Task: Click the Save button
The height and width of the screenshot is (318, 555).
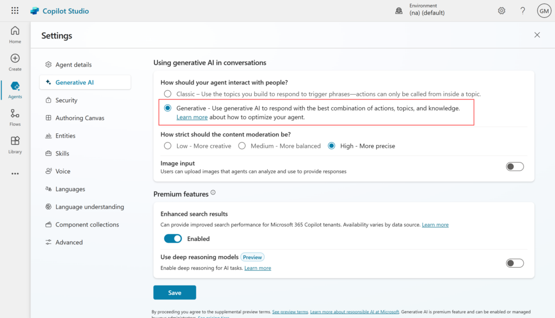Action: pos(175,293)
